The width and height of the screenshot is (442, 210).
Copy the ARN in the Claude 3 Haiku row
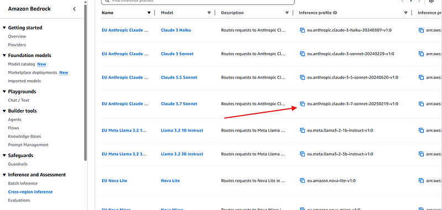[421, 30]
